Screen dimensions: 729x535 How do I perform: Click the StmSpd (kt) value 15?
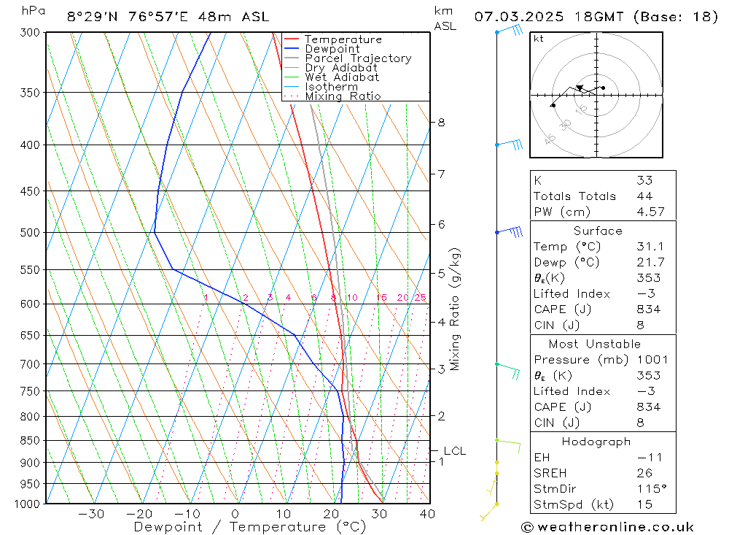point(644,504)
